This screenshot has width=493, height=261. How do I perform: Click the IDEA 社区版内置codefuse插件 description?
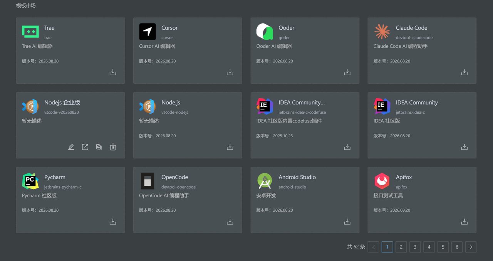point(289,121)
